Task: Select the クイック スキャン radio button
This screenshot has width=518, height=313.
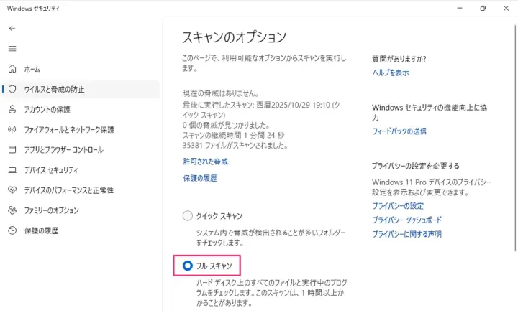Action: pyautogui.click(x=188, y=215)
